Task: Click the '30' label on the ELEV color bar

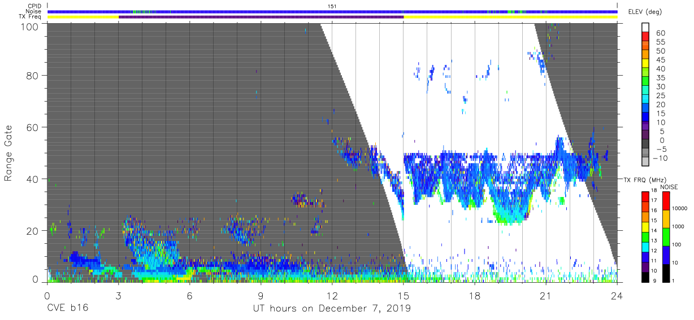Action: [661, 86]
